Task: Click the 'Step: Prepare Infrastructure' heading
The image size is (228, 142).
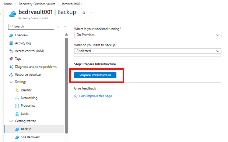Action: pos(95,64)
